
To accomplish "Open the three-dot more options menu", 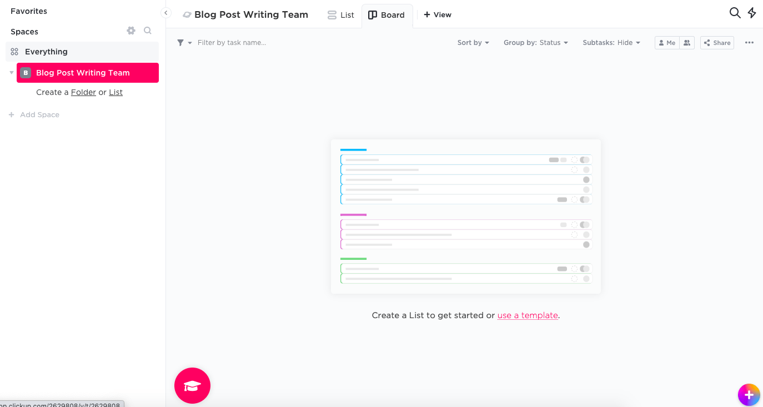I will (749, 43).
